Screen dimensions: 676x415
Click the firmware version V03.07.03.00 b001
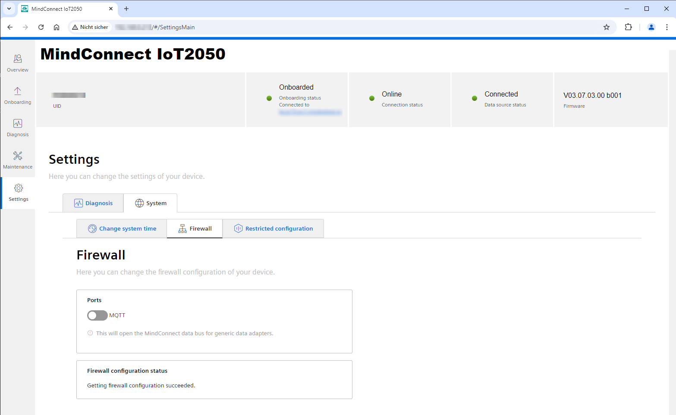pyautogui.click(x=592, y=95)
